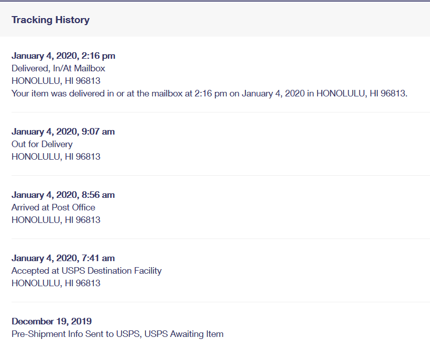Screen dimensions: 430x351
Task: Click the Tracking History heading
Action: (51, 20)
